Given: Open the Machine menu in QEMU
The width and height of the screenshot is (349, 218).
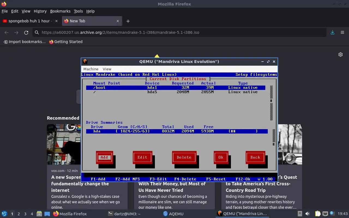Looking at the screenshot, I should click(x=91, y=69).
